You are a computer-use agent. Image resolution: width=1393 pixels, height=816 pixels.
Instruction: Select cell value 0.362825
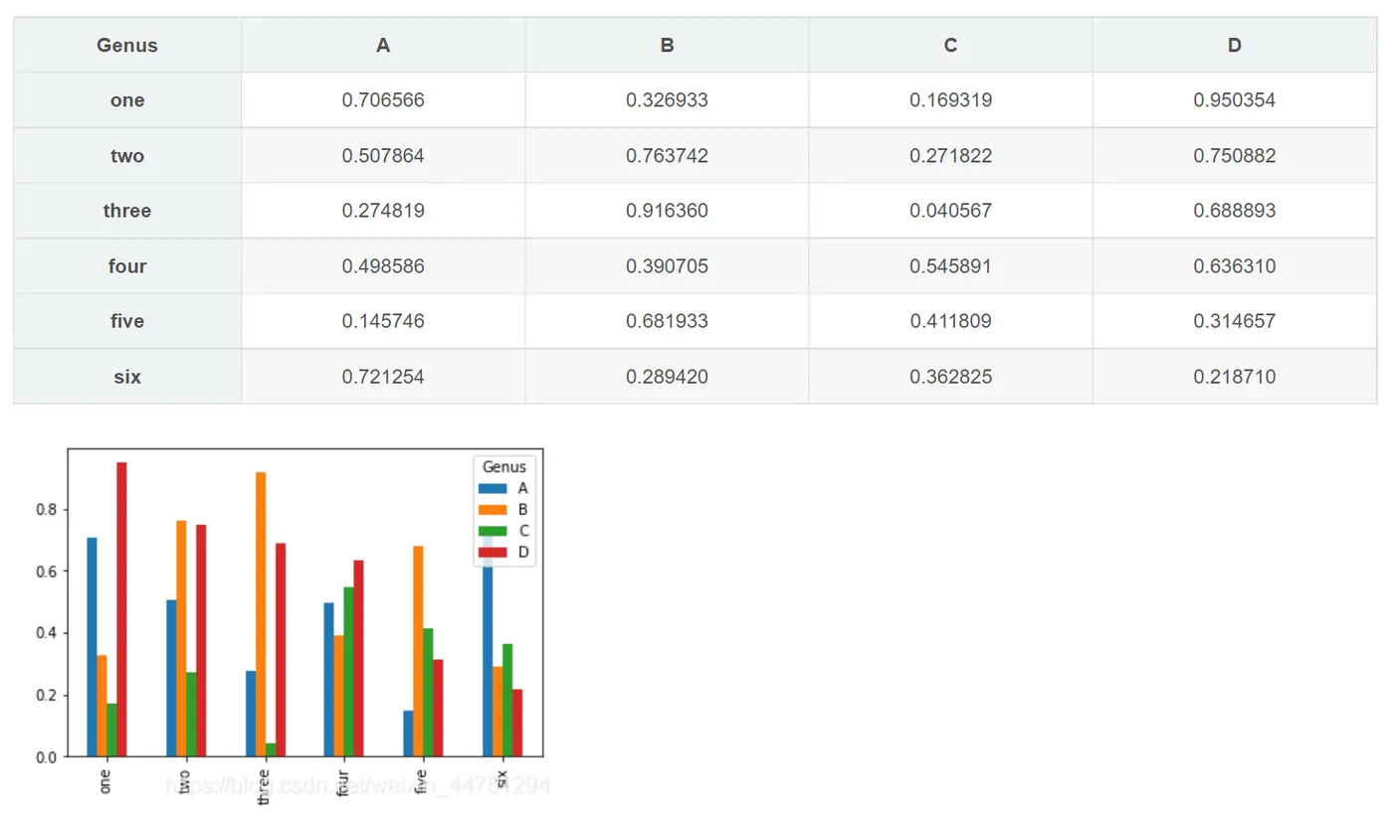950,377
